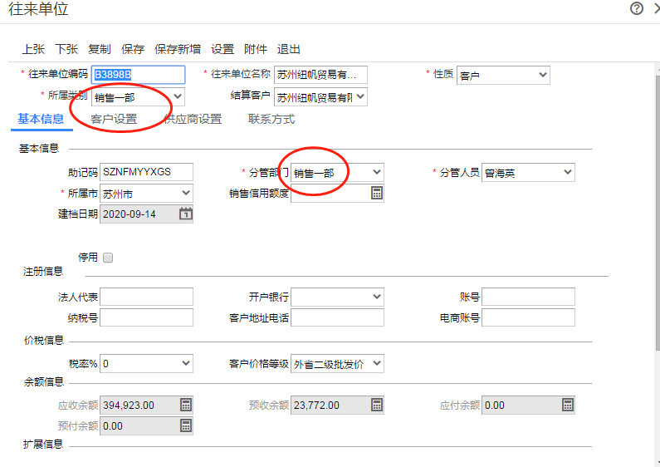660x467 pixels.
Task: Click the 账号 input field
Action: point(528,297)
